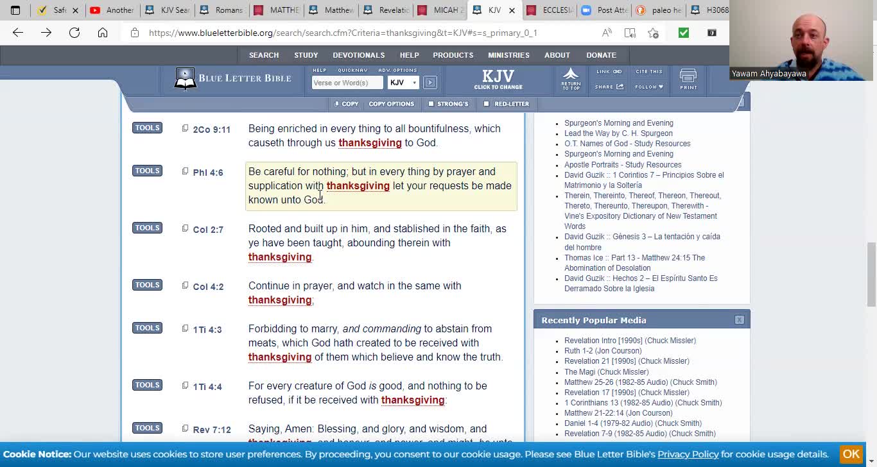Open the Donate menu item

coord(601,55)
